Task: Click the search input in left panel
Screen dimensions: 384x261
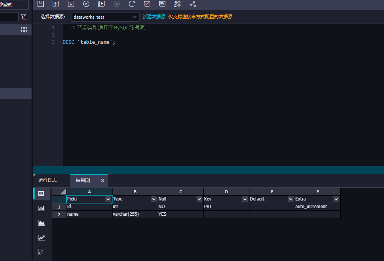Action: click(9, 17)
